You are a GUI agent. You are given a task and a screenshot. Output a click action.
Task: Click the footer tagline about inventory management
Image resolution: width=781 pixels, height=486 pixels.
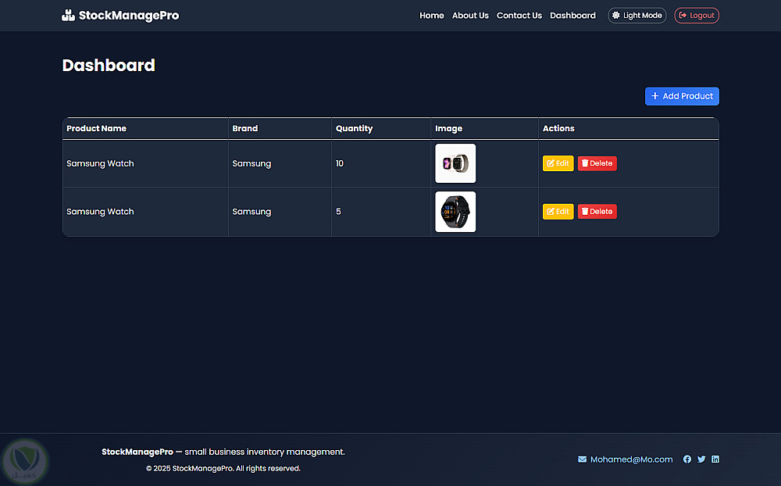[223, 452]
